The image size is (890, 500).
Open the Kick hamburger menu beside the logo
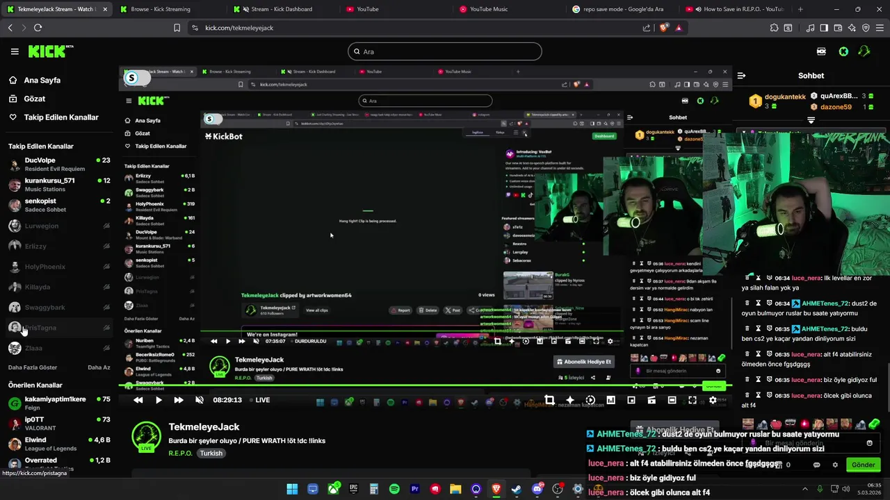coord(15,51)
